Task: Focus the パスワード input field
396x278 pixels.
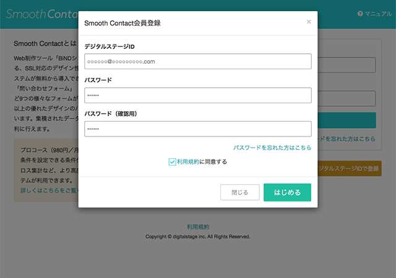Action: [x=198, y=95]
